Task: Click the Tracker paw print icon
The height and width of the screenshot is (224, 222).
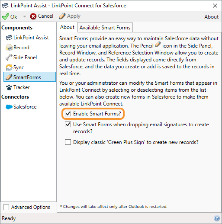Action: pos(9,87)
